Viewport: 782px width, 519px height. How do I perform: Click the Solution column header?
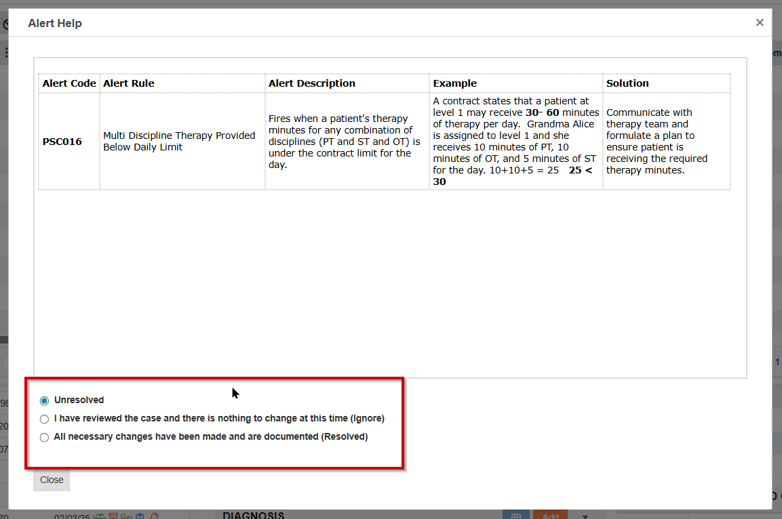(666, 83)
